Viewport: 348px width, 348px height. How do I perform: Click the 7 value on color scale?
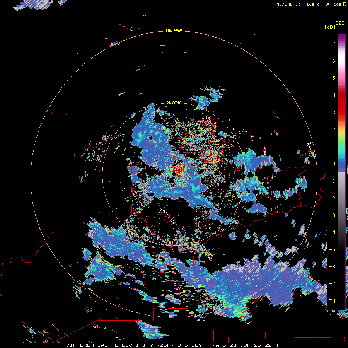(x=334, y=43)
